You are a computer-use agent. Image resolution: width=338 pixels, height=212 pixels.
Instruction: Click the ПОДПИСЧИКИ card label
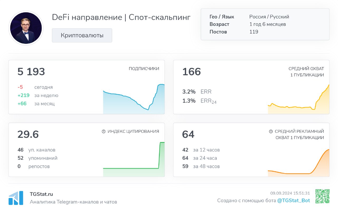pos(144,69)
